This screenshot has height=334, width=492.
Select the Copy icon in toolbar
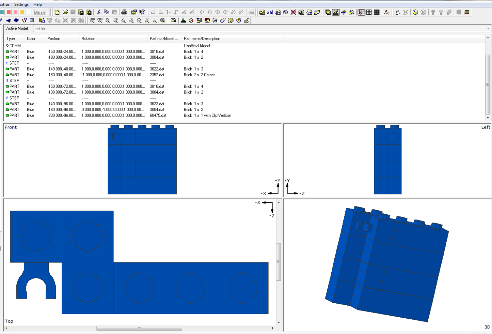[107, 12]
